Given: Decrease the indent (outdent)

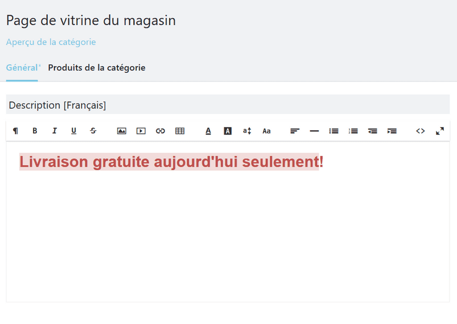Looking at the screenshot, I should pos(372,131).
